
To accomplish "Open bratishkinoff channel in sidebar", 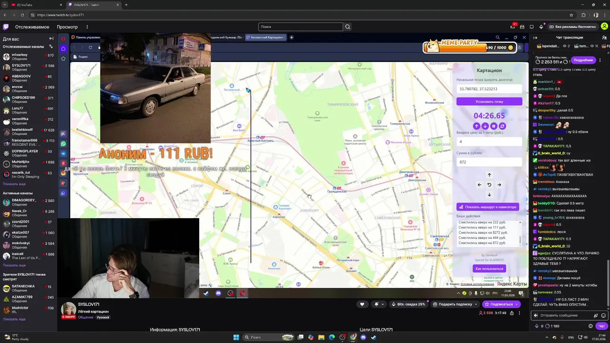I will 29,131.
